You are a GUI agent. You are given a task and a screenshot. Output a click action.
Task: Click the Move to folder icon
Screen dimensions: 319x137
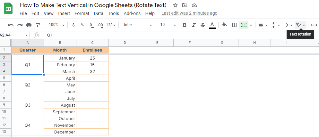point(185,5)
